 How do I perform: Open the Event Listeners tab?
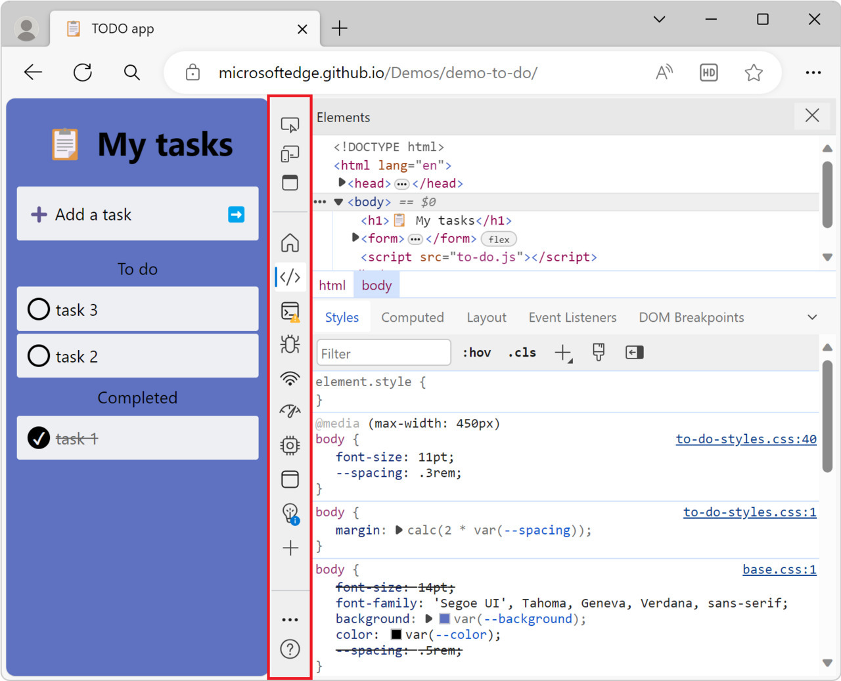pyautogui.click(x=572, y=317)
